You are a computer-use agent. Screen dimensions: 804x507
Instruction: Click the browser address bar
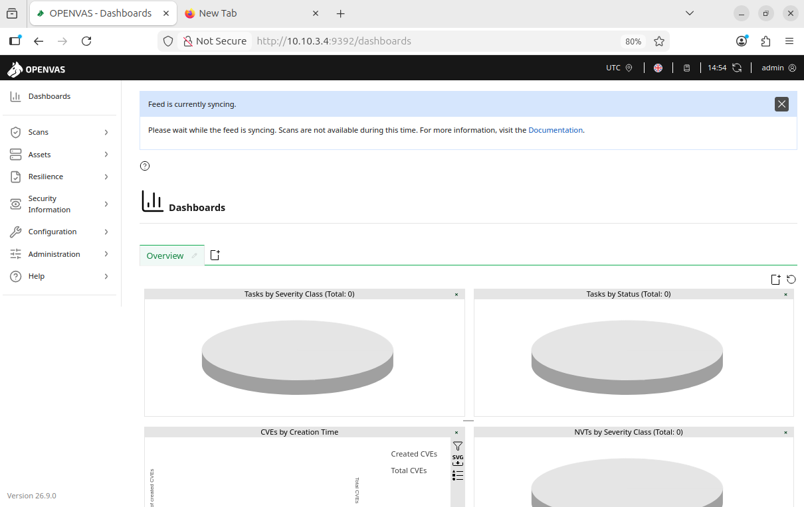[x=432, y=41]
